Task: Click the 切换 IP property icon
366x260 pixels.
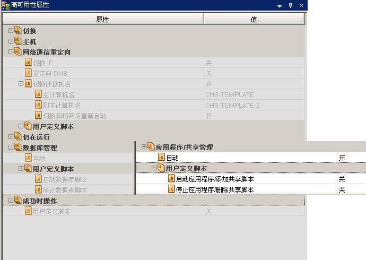Action: point(28,62)
